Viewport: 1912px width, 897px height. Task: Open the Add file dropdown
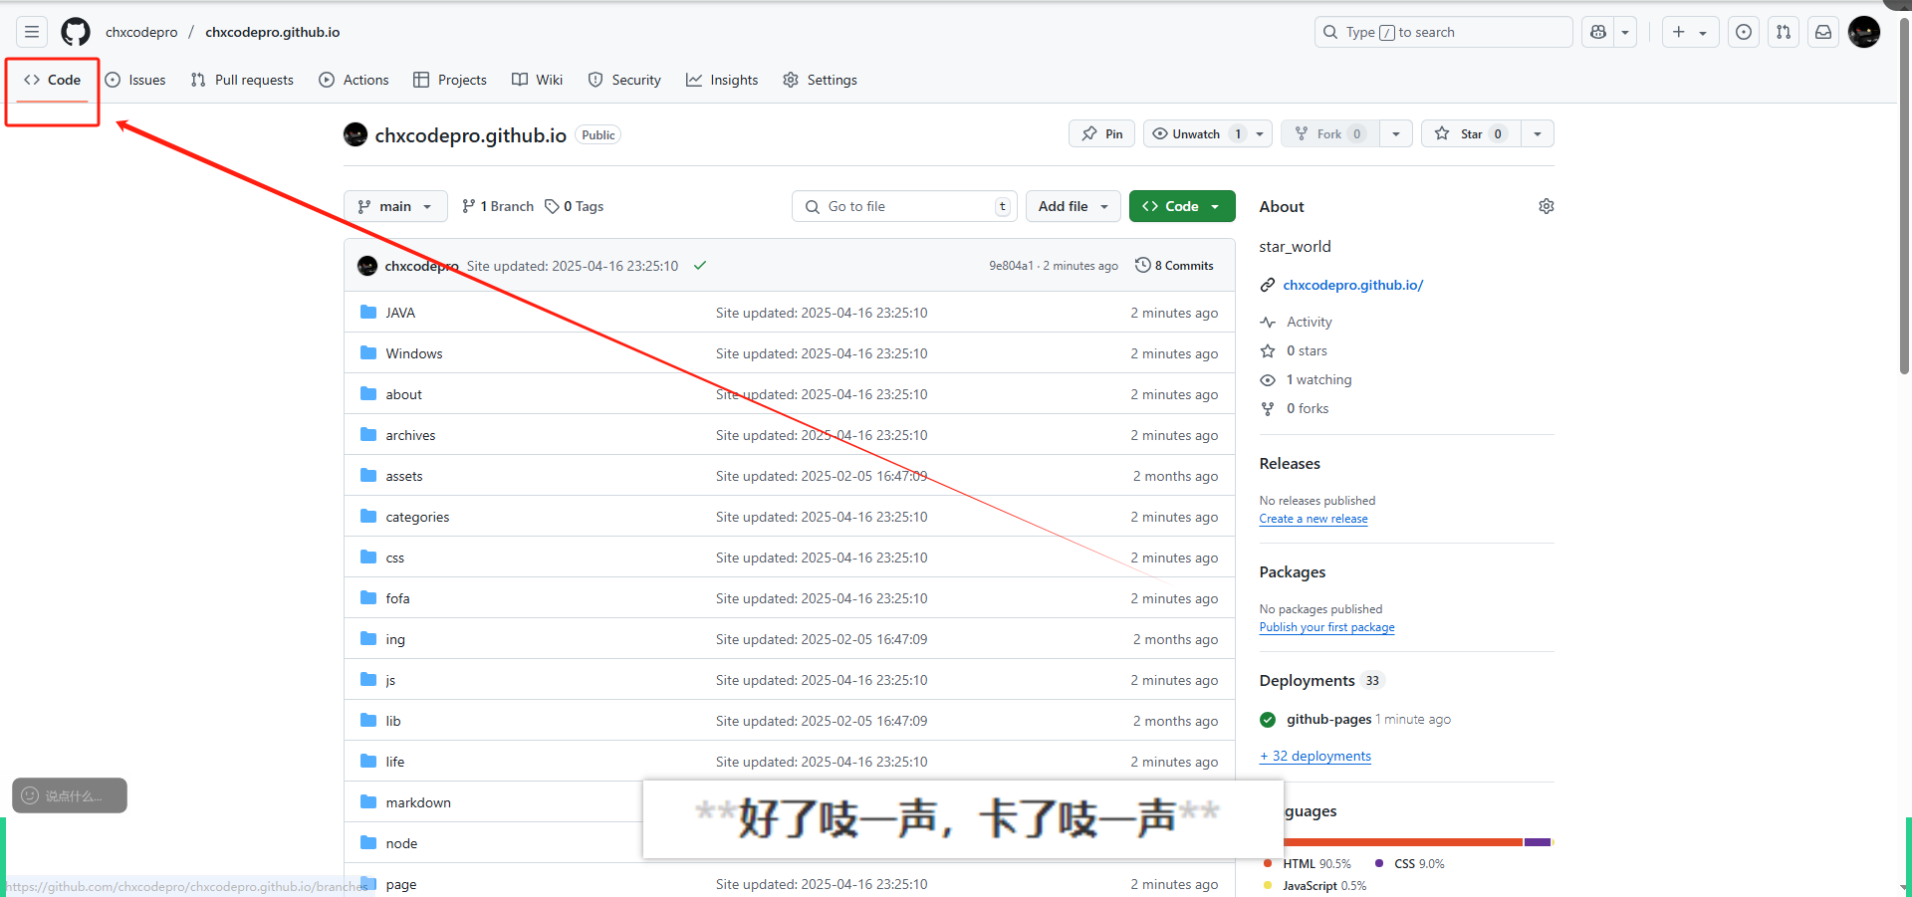click(x=1073, y=206)
